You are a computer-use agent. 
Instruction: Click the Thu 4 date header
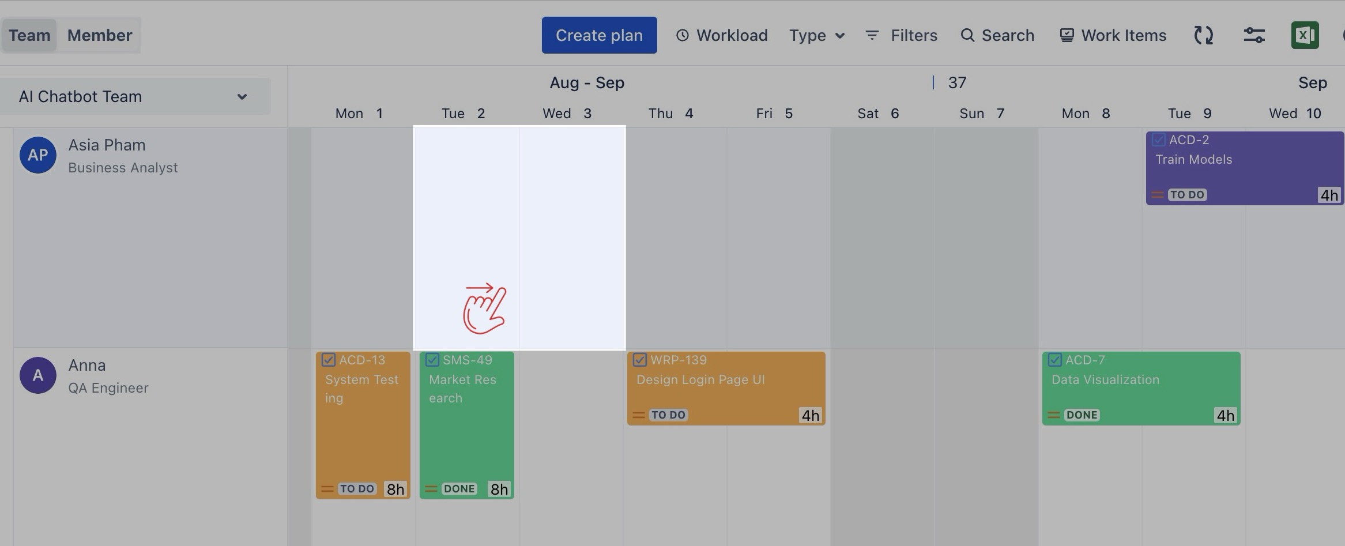(670, 114)
